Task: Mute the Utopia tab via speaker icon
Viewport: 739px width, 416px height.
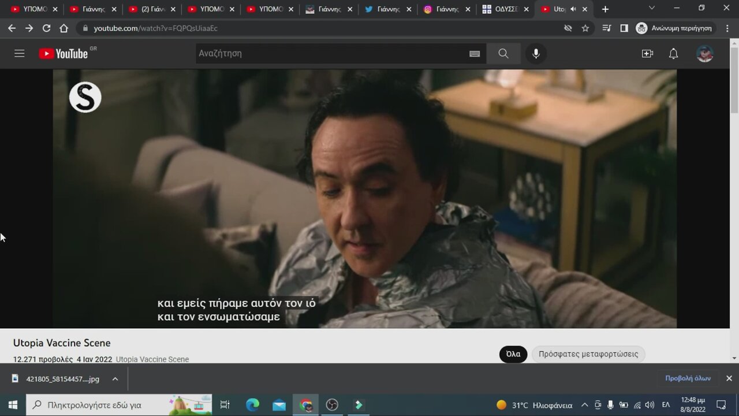Action: click(x=574, y=9)
